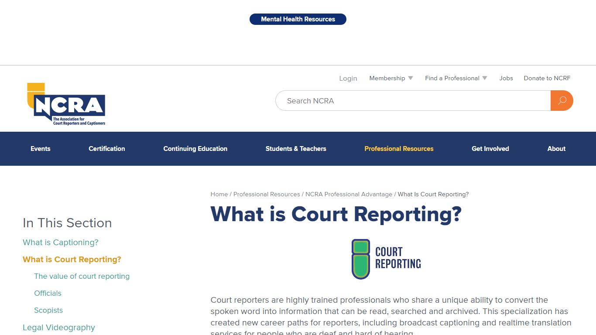Open Mental Health Resources button
The image size is (596, 335).
[x=298, y=19]
